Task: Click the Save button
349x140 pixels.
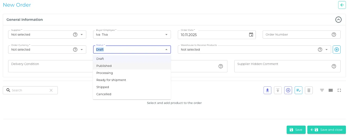Action: 296,130
